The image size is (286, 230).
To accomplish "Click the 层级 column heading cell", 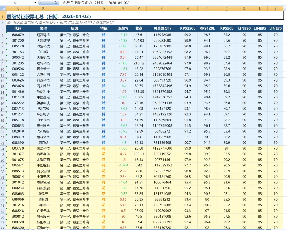I will click(x=74, y=28).
